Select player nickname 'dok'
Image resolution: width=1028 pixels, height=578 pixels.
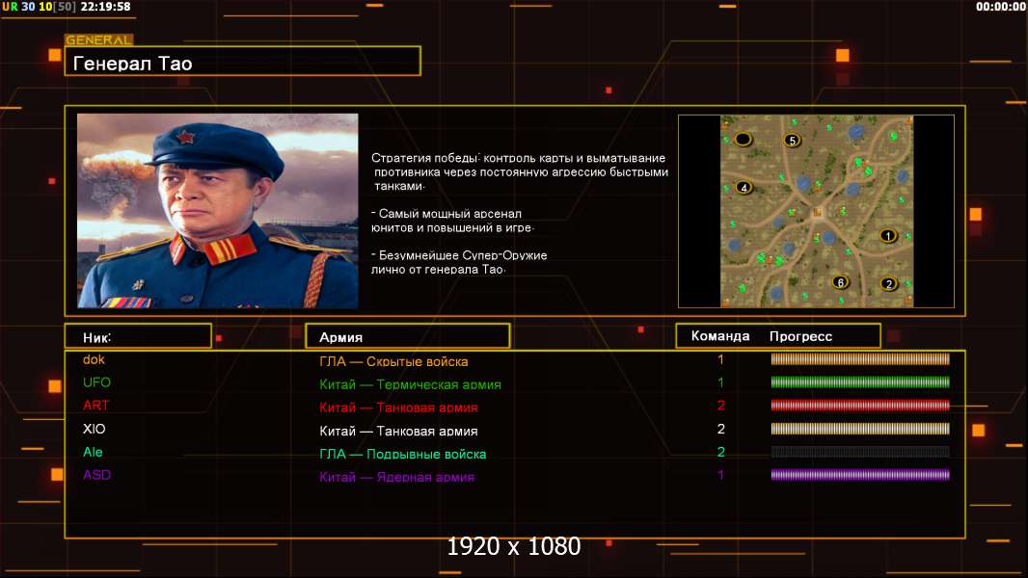pyautogui.click(x=94, y=359)
